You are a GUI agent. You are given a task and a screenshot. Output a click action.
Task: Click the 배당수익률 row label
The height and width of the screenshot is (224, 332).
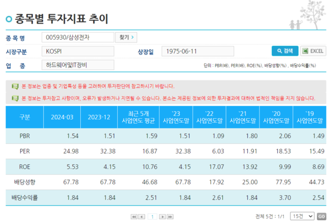24,198
